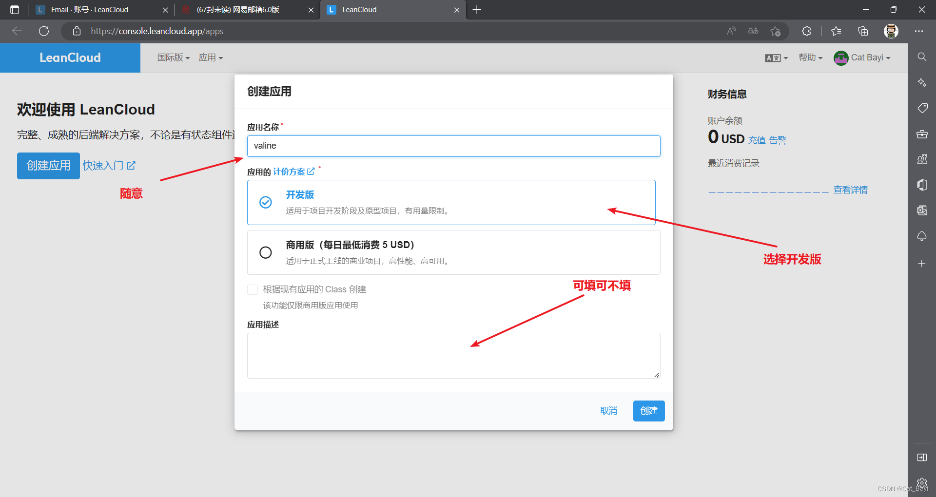
Task: Open 查看详情 details link
Action: coord(851,190)
